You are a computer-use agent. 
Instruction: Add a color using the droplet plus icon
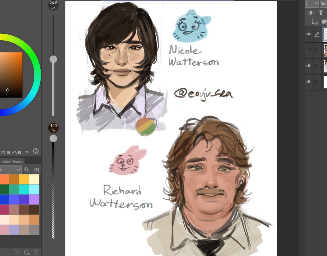pyautogui.click(x=27, y=252)
